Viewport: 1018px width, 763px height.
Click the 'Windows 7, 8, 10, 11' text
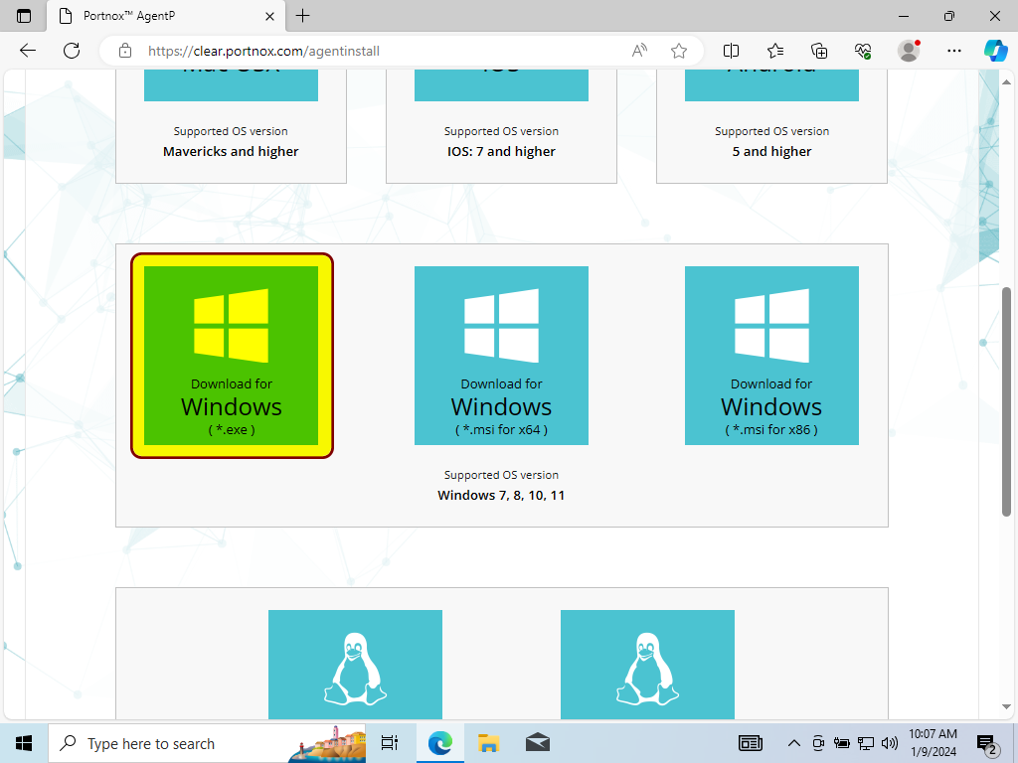coord(501,496)
